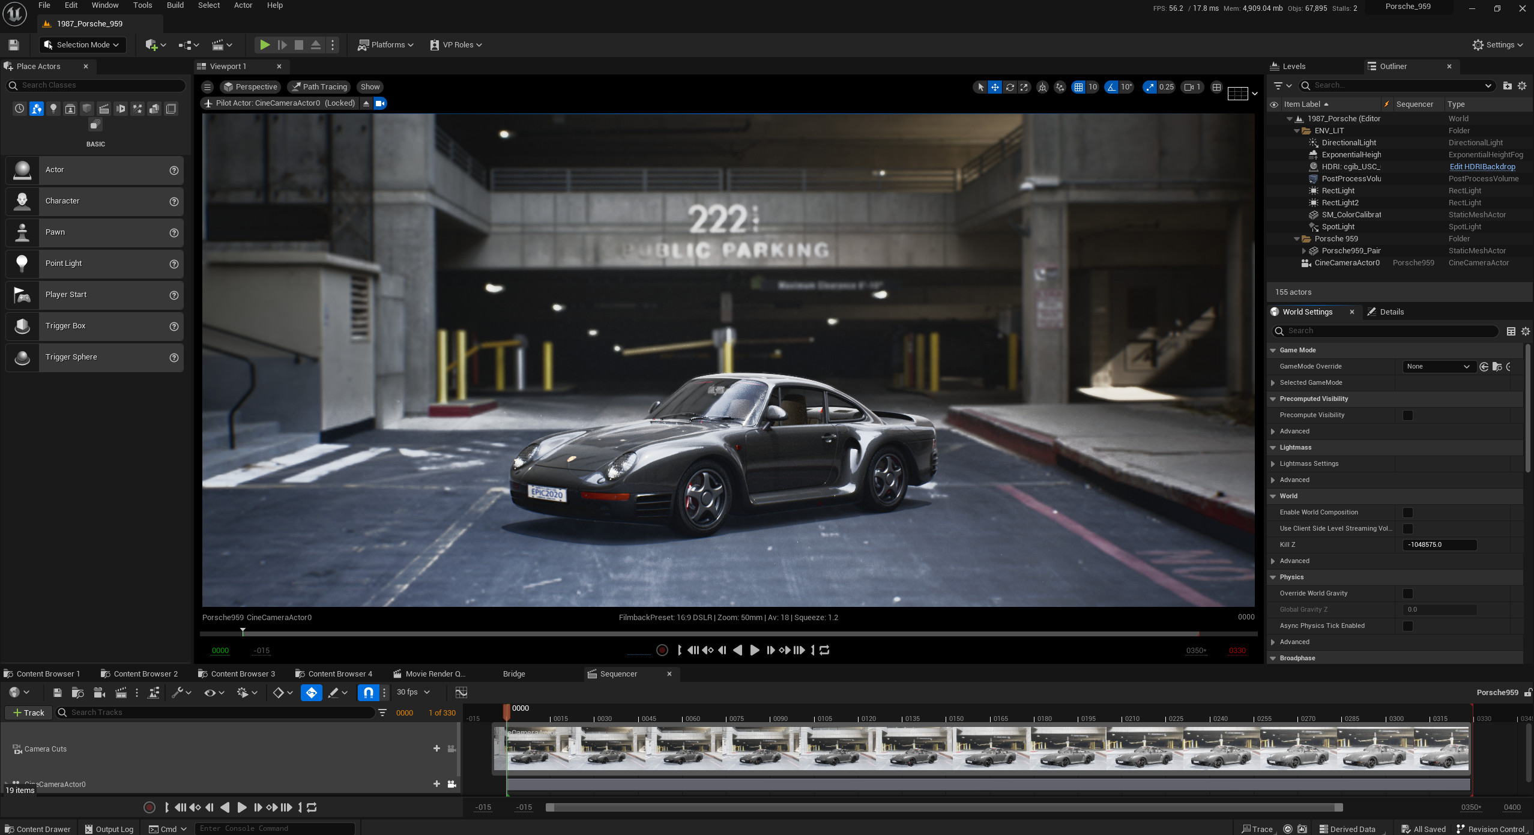Check Async Physics Tick Enabled
1534x835 pixels.
point(1407,626)
